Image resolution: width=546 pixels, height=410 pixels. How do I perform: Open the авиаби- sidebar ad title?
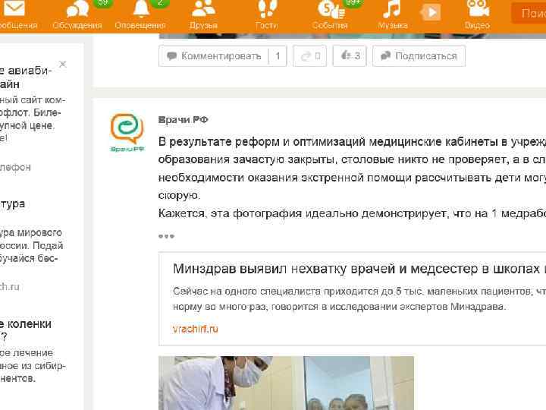pos(26,77)
